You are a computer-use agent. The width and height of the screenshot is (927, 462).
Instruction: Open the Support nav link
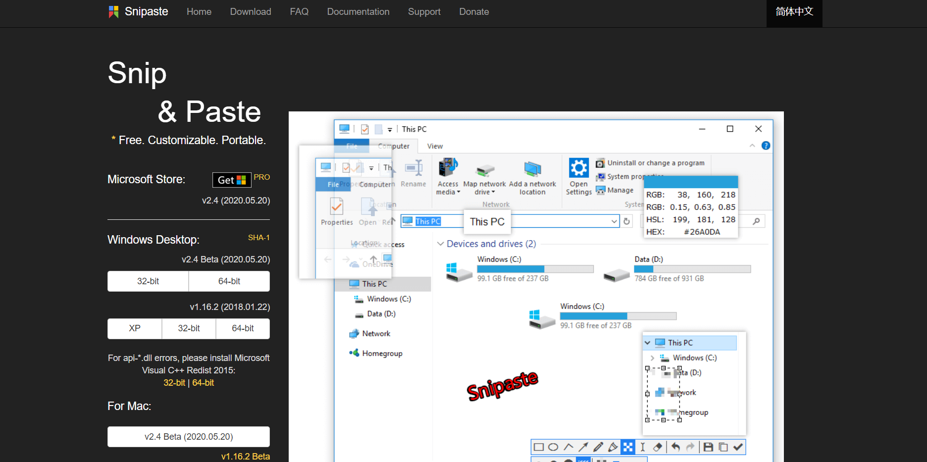pyautogui.click(x=424, y=12)
